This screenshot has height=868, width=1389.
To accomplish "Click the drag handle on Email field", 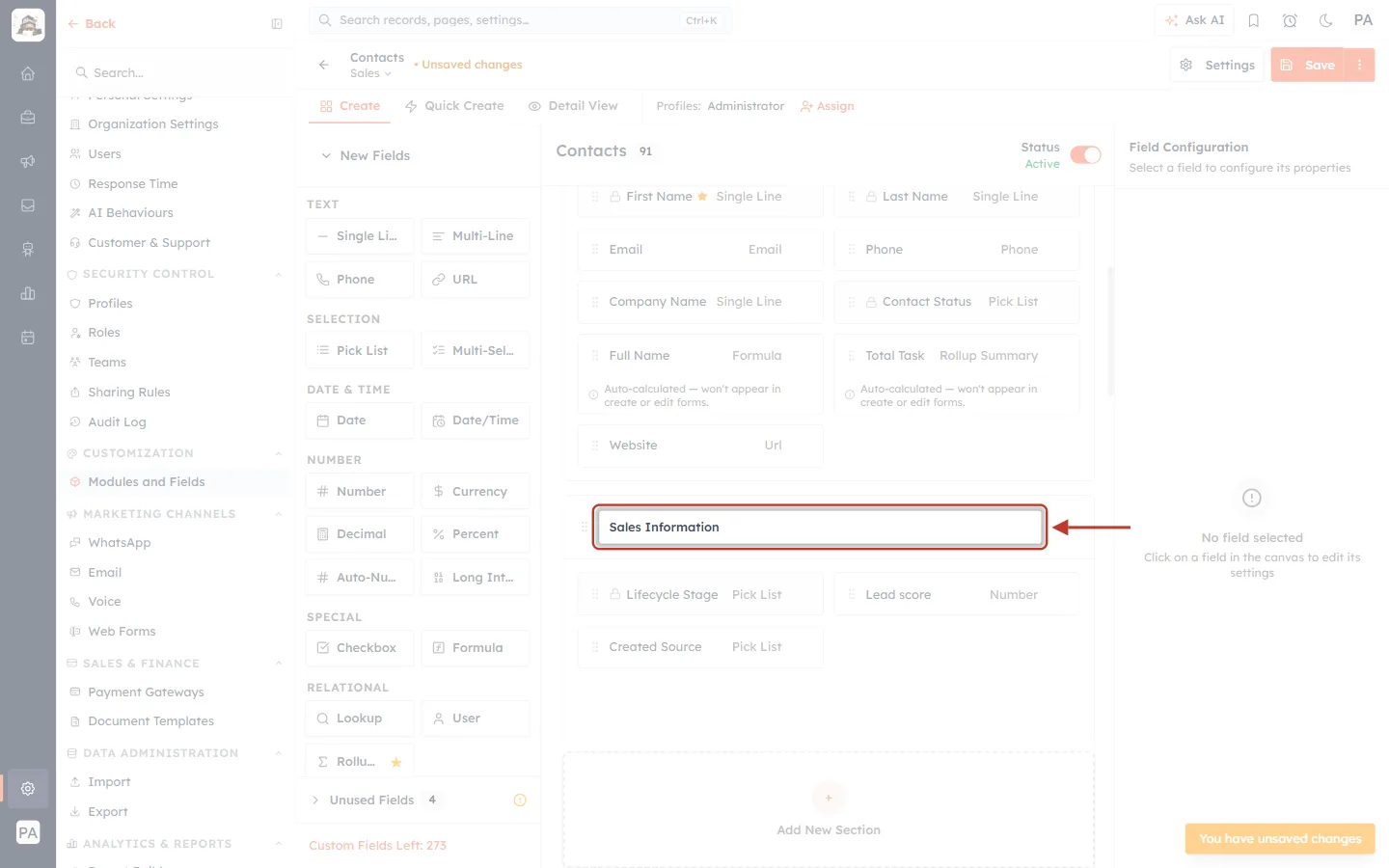I will tap(595, 250).
